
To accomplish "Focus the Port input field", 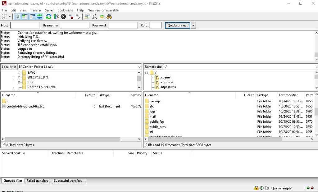I will click(155, 25).
